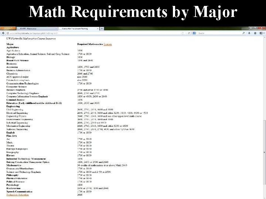
Task: Select 'Computer Information Systems Emphasis' row
Action: [27, 97]
